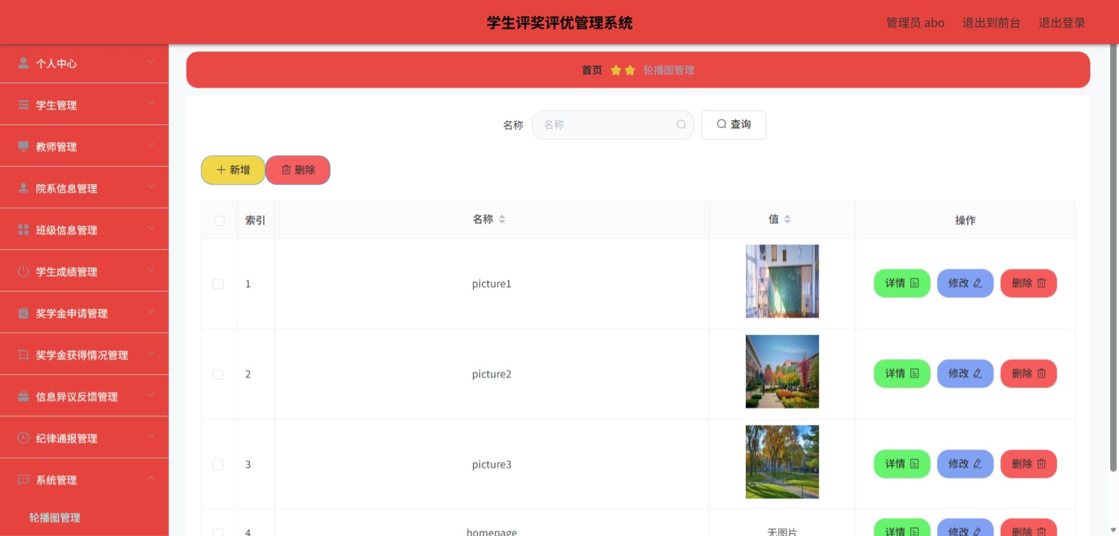Click the person icon beside 个人中心
Screen dimensions: 1119x536
click(x=23, y=63)
